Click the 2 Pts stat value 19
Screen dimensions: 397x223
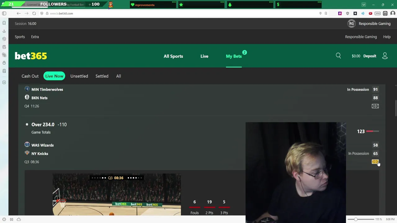tap(209, 202)
